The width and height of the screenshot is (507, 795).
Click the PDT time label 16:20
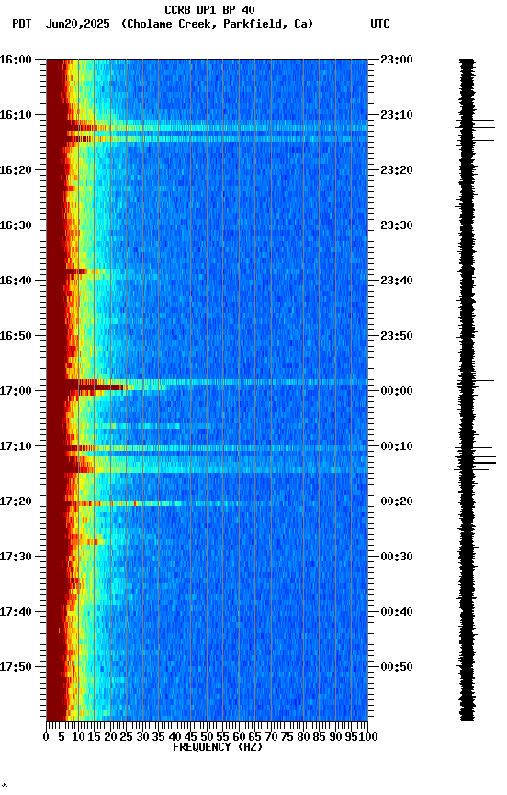click(16, 170)
